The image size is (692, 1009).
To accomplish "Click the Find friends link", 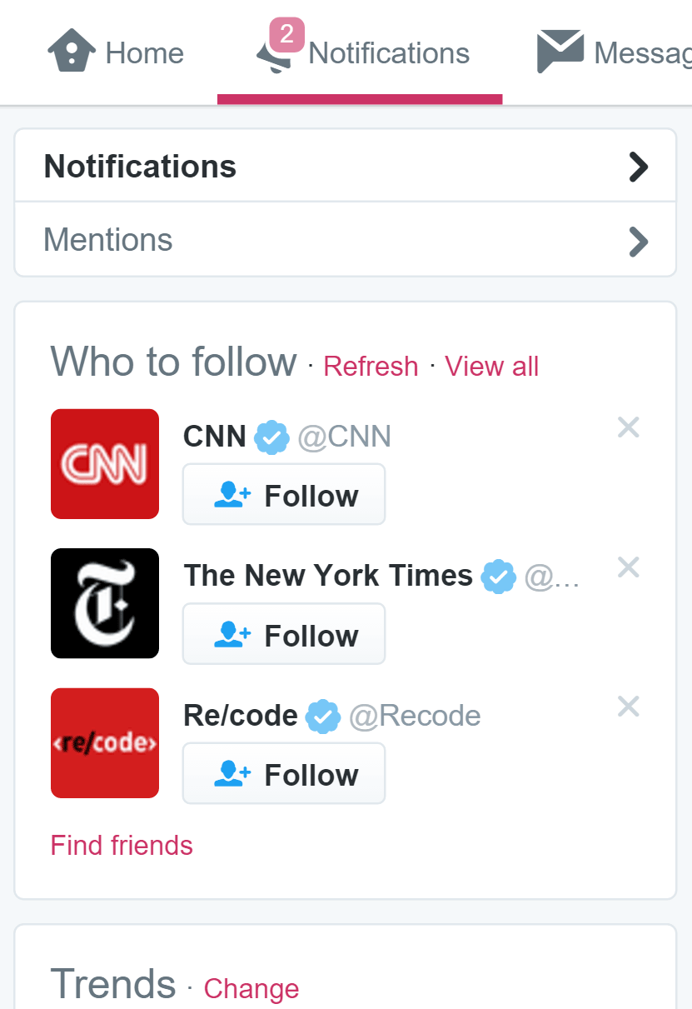I will pos(122,846).
